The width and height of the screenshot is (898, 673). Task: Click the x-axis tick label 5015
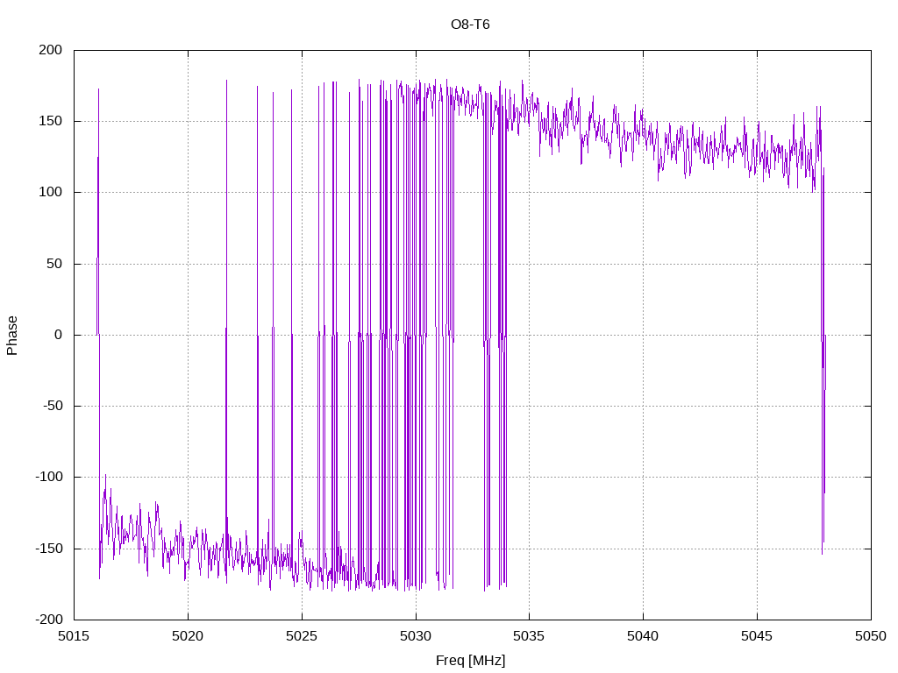point(74,636)
